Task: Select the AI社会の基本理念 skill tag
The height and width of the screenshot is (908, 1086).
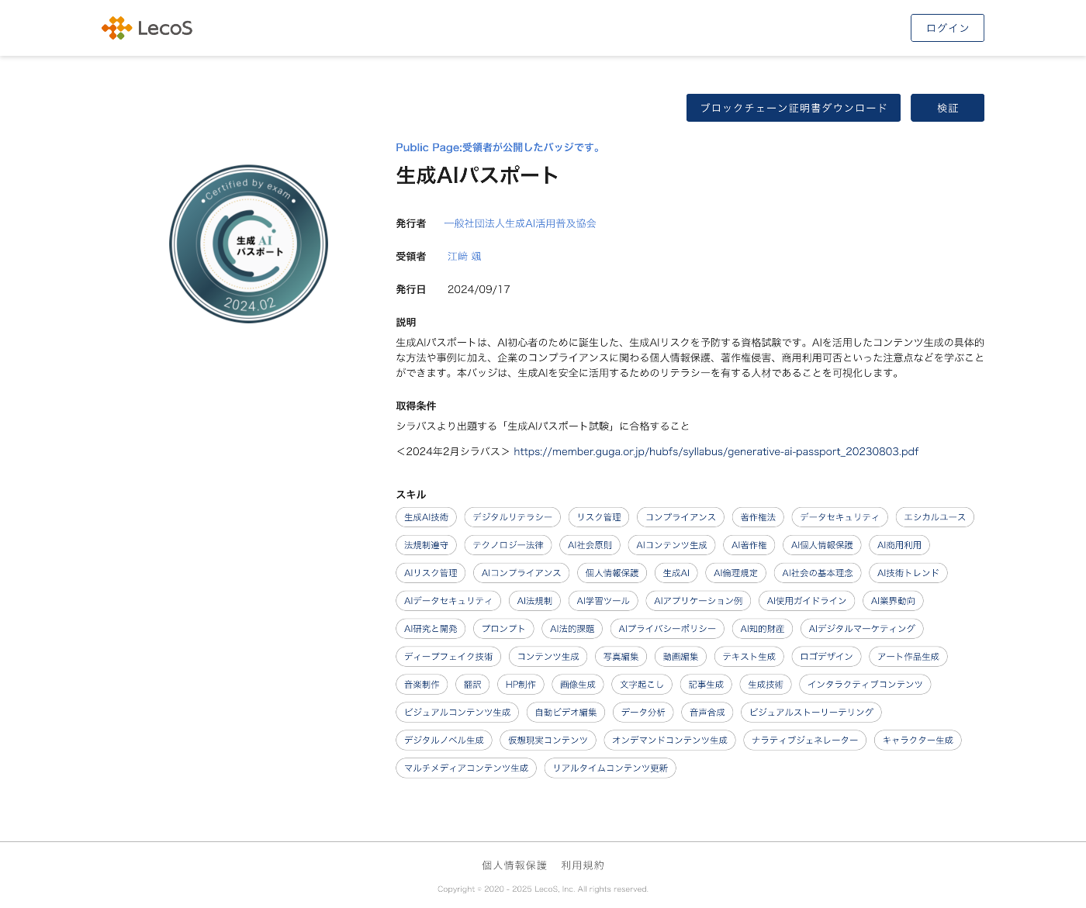Action: 818,573
